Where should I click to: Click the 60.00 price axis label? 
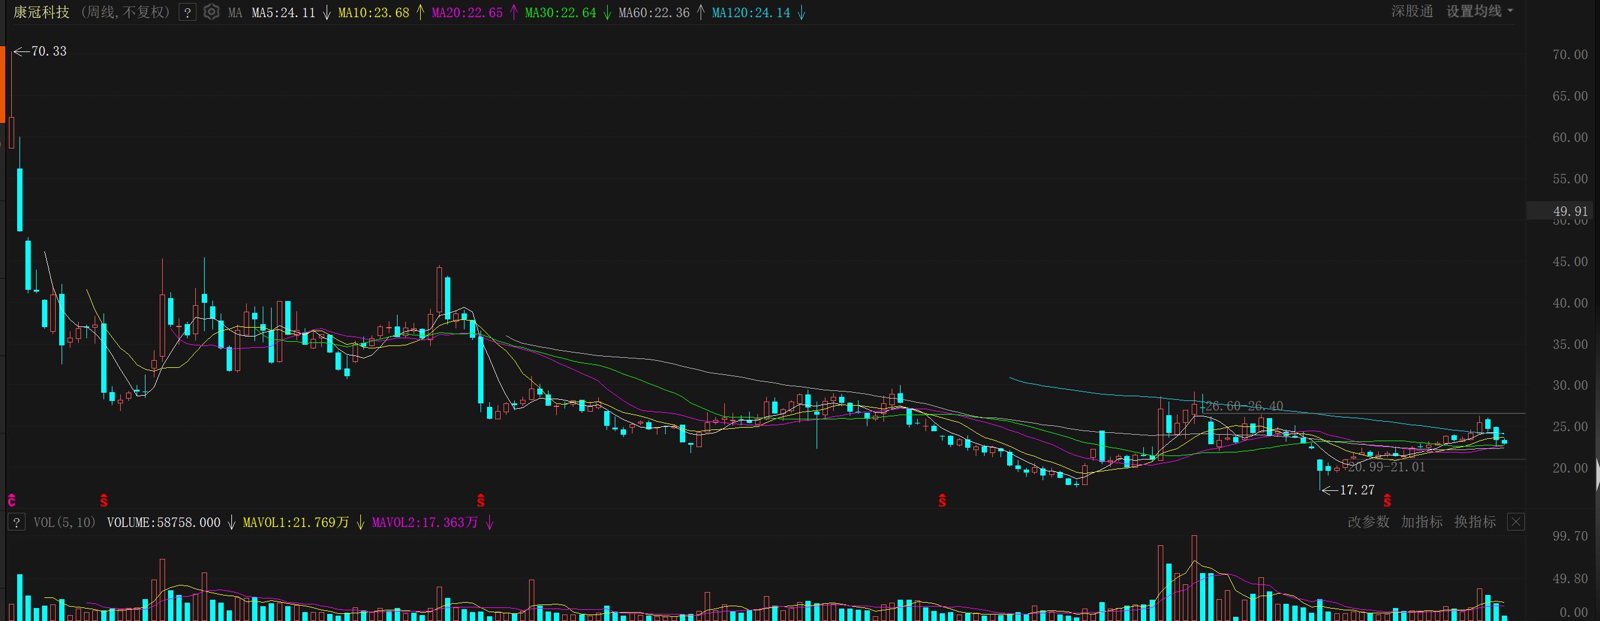click(x=1570, y=137)
